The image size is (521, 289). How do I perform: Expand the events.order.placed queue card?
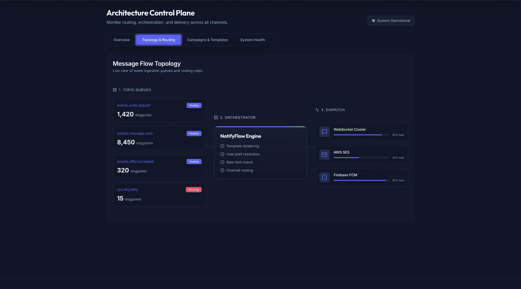pyautogui.click(x=159, y=111)
